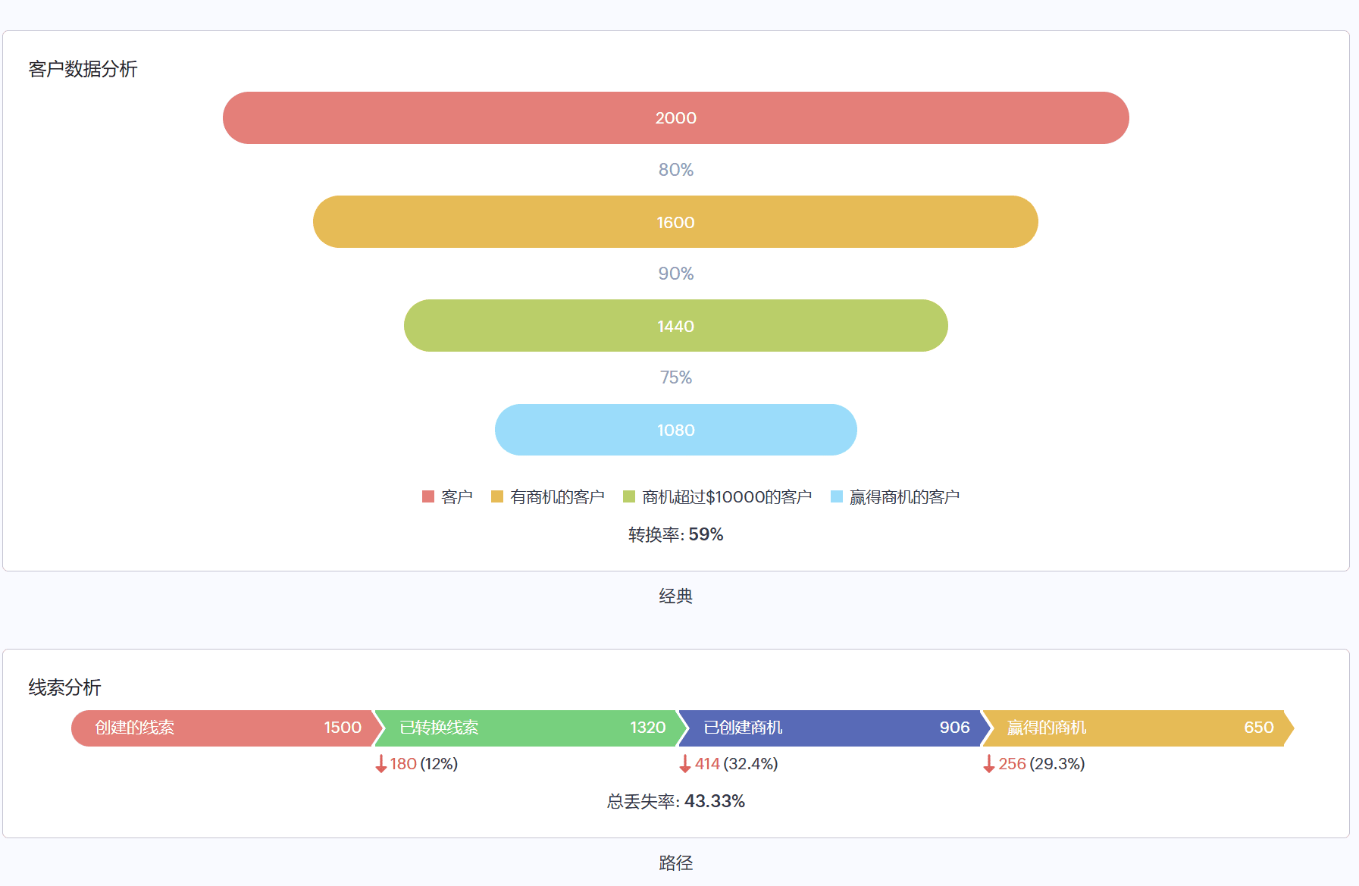Toggle the green 商机超过$10000的客户 legend swatch
This screenshot has height=886, width=1359.
629,496
